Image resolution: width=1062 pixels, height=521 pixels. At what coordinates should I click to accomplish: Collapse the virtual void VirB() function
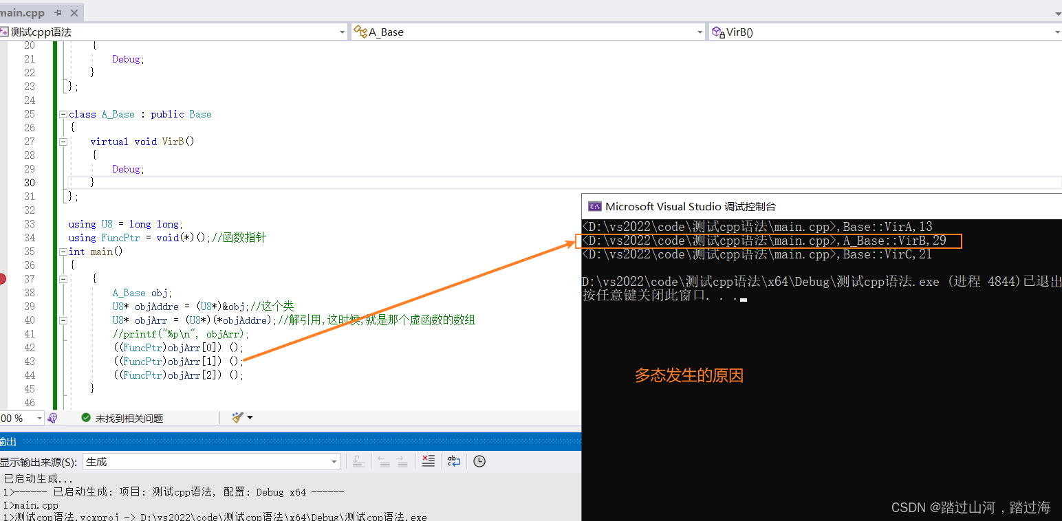tap(63, 142)
